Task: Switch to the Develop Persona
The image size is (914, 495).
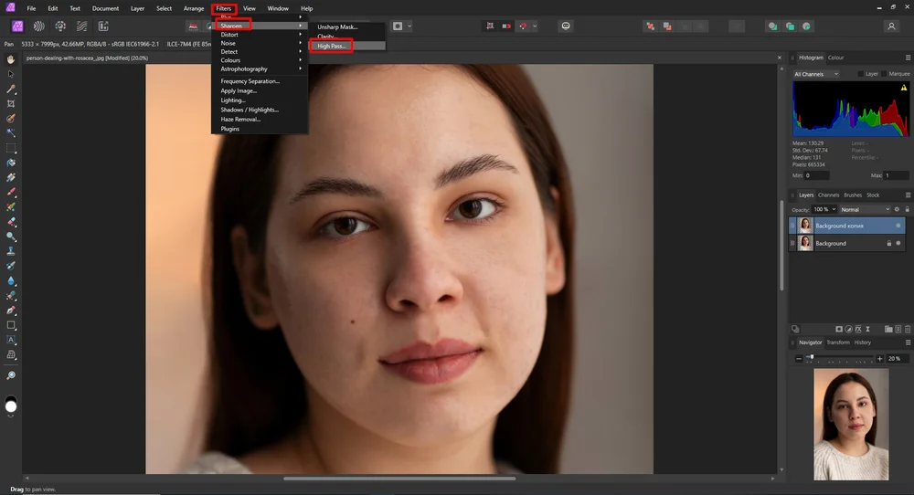Action: tap(60, 26)
